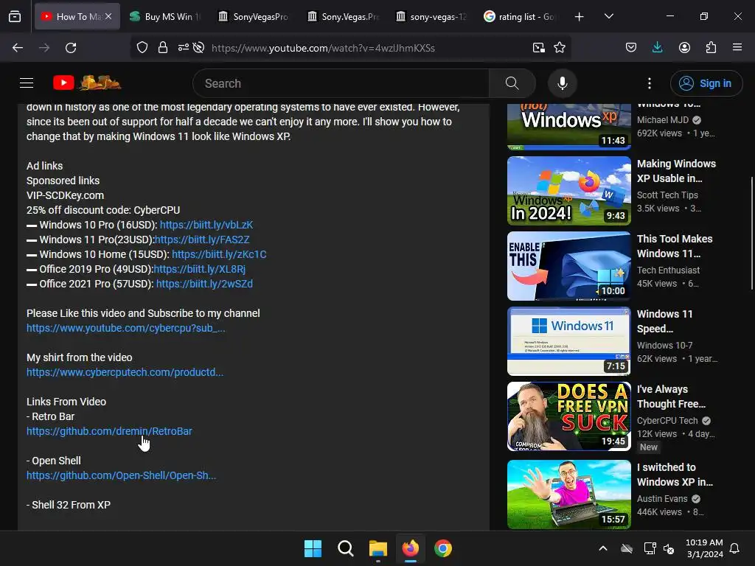Switch to the SonyVegasPro tab
The height and width of the screenshot is (566, 755).
click(254, 16)
